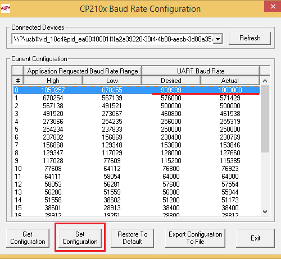Click Desired value 57600
281x259 pixels.
pos(171,184)
